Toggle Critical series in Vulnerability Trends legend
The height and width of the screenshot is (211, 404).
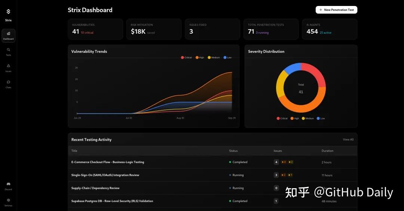click(x=186, y=58)
